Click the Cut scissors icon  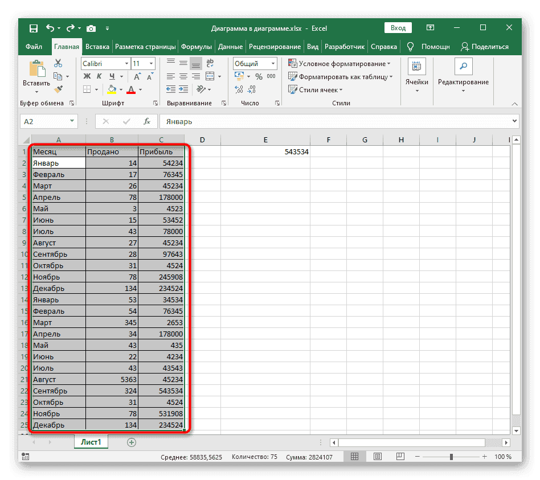(58, 64)
